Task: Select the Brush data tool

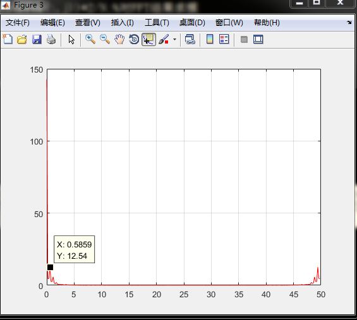Action: coord(164,39)
